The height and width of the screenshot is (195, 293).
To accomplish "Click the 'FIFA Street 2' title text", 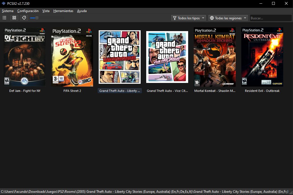I will [x=72, y=91].
